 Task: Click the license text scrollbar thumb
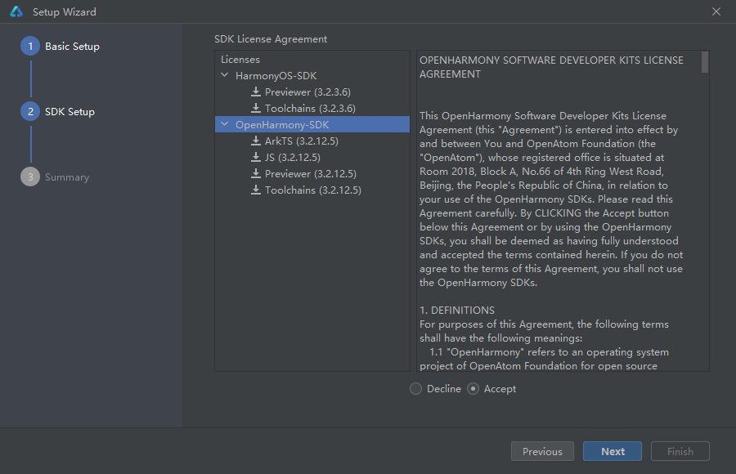(x=705, y=62)
